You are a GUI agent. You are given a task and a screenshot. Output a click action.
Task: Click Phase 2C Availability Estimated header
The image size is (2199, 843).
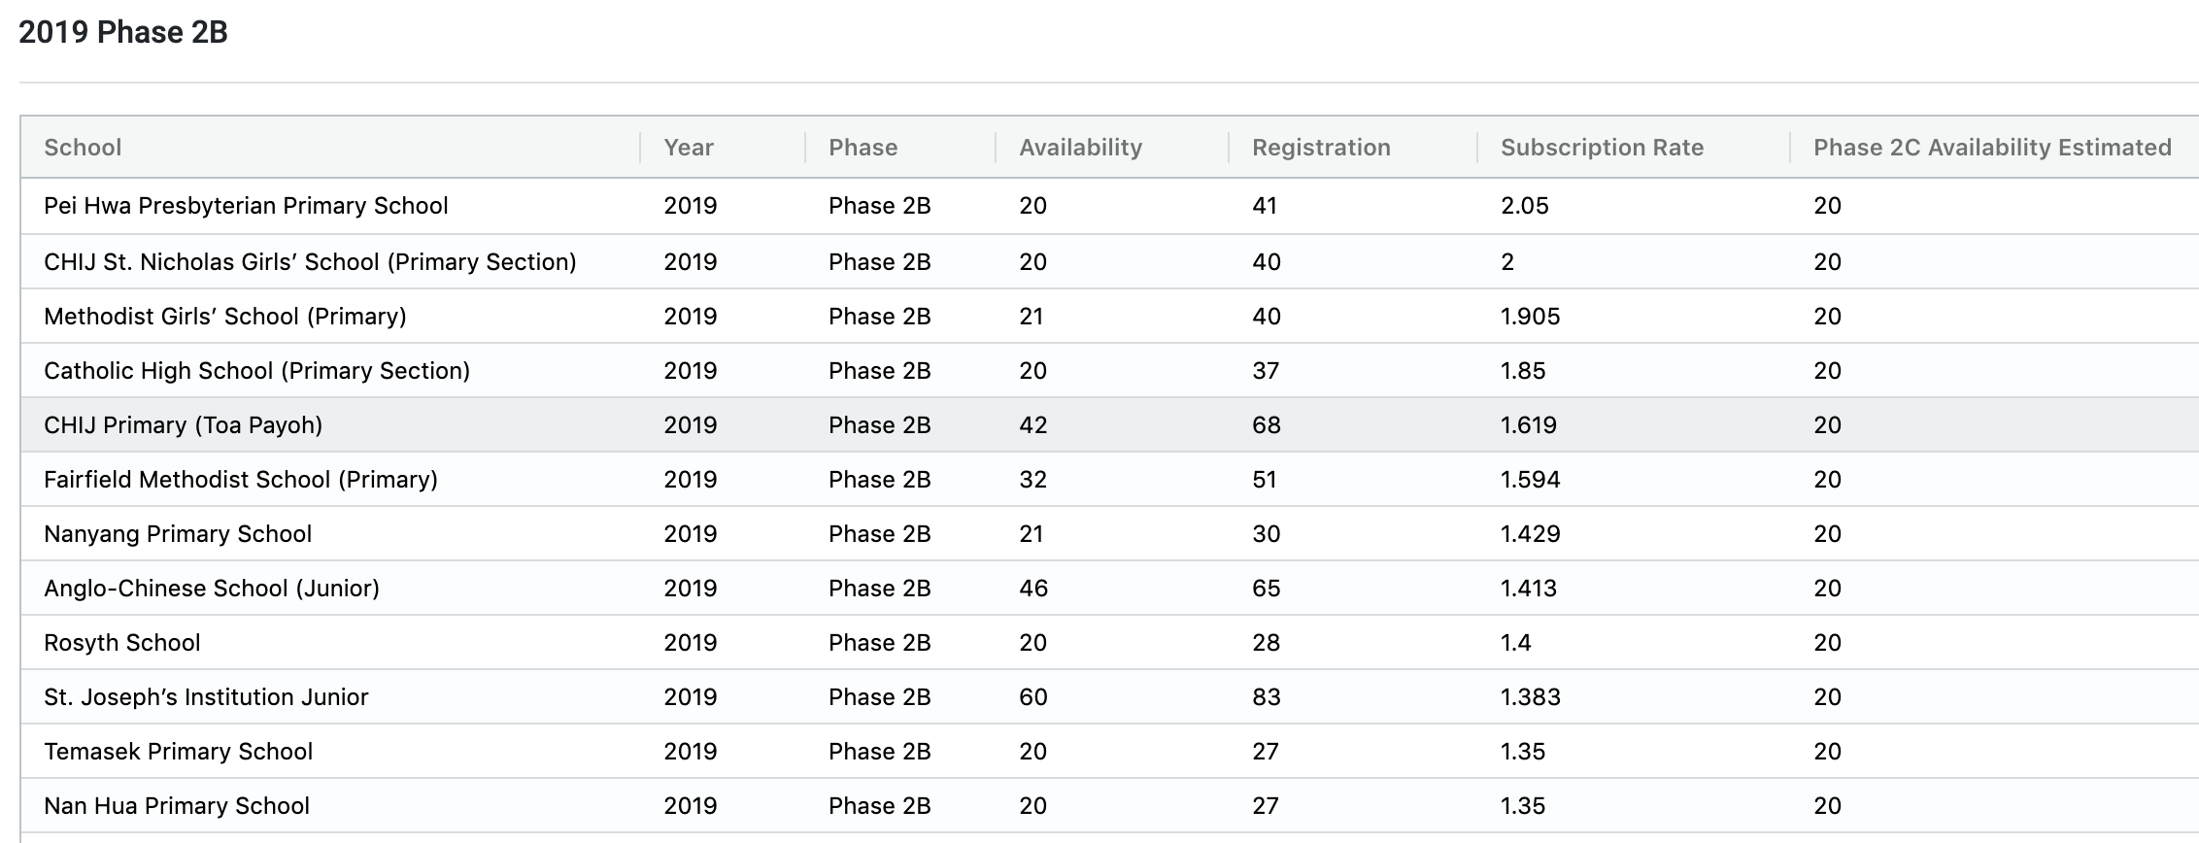(x=1992, y=148)
